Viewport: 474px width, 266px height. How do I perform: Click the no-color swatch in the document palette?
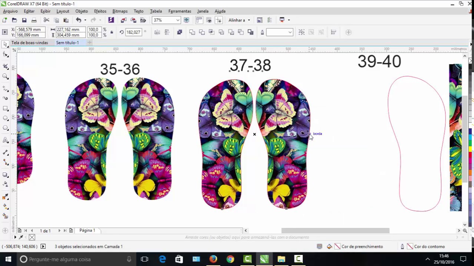pyautogui.click(x=32, y=237)
